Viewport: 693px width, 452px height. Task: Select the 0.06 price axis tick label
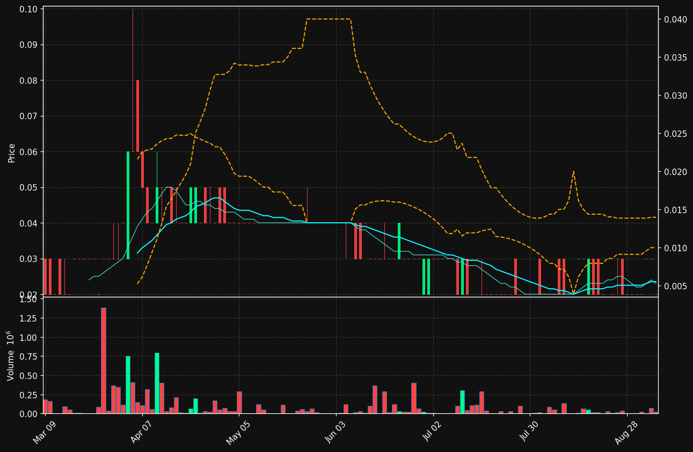pos(28,152)
